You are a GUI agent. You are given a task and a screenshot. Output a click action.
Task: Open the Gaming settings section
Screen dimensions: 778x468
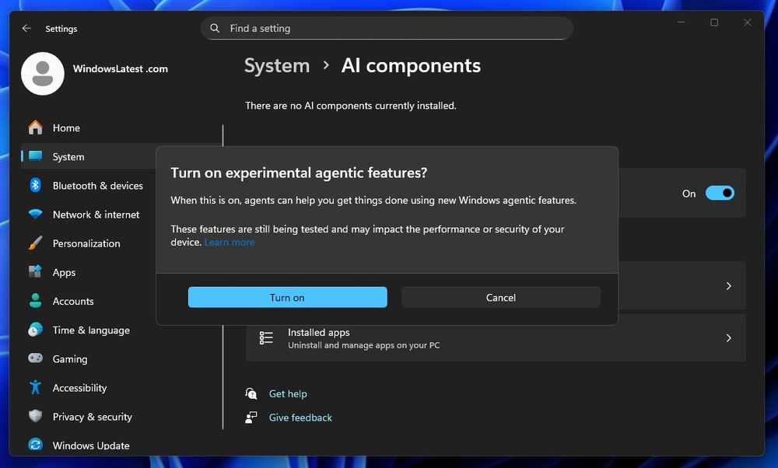[70, 358]
